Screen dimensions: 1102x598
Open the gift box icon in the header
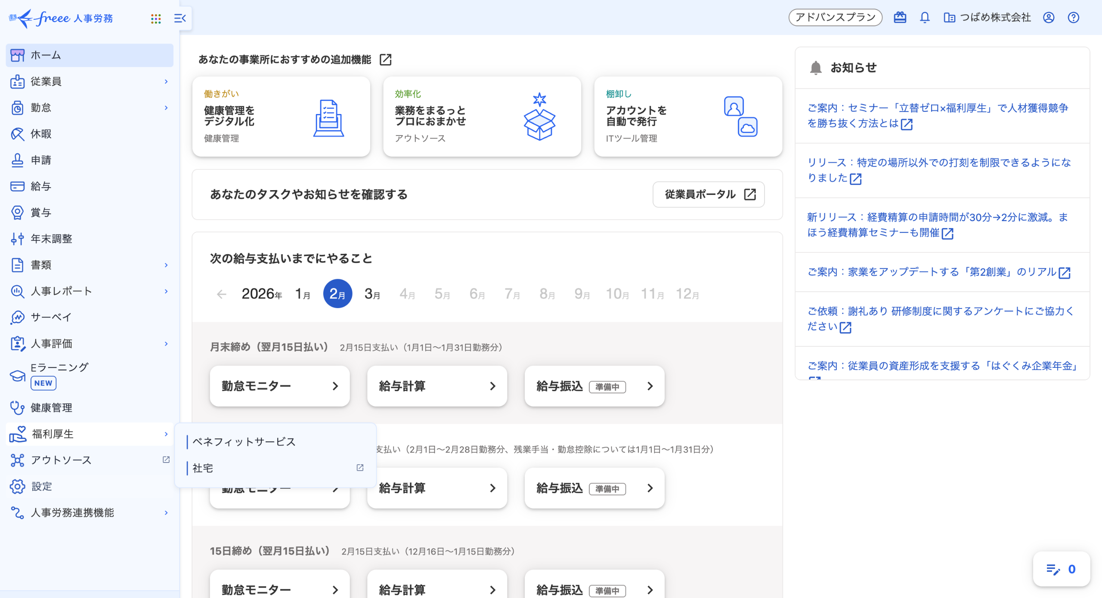pos(900,18)
